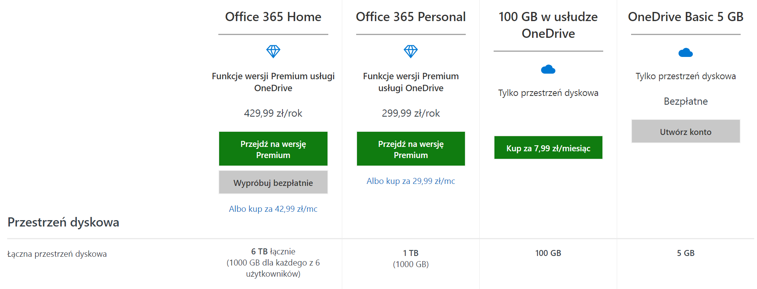Click Przejdź na wersję Premium for Office 365 Home

click(x=273, y=149)
